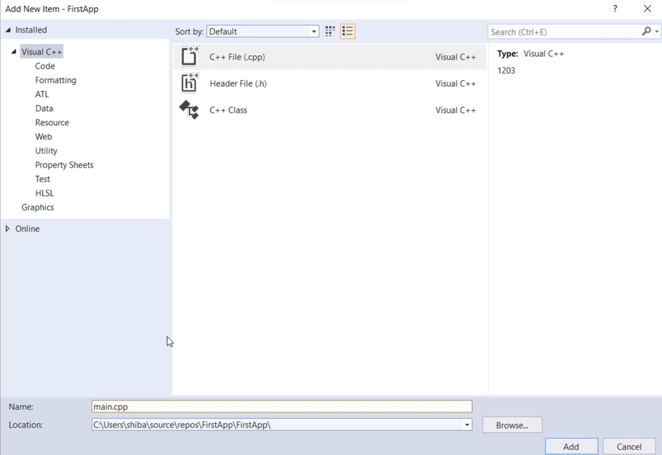Click the Installed label

coord(31,30)
